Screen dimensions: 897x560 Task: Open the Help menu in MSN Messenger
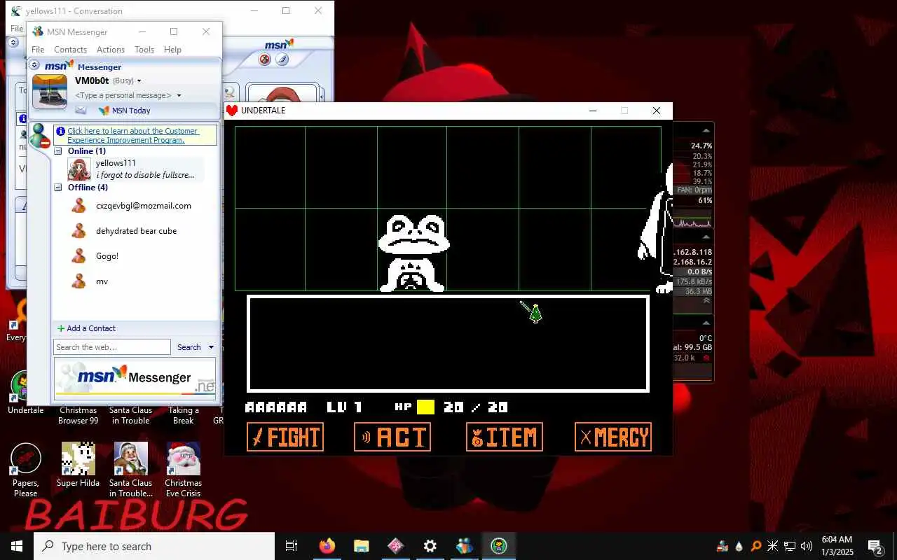[x=172, y=50]
